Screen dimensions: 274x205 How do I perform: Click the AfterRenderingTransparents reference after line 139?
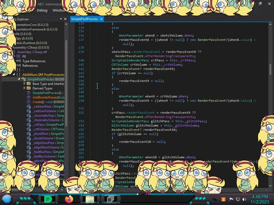(169, 56)
